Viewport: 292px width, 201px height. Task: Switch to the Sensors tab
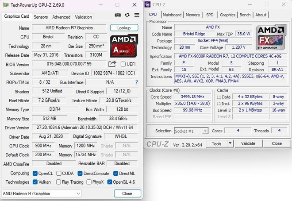tap(41, 17)
